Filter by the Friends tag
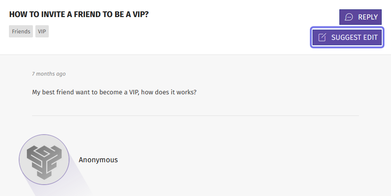 coord(21,31)
